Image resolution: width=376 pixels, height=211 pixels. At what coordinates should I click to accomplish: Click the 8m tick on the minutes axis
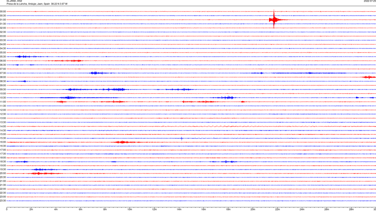[x=105, y=209]
